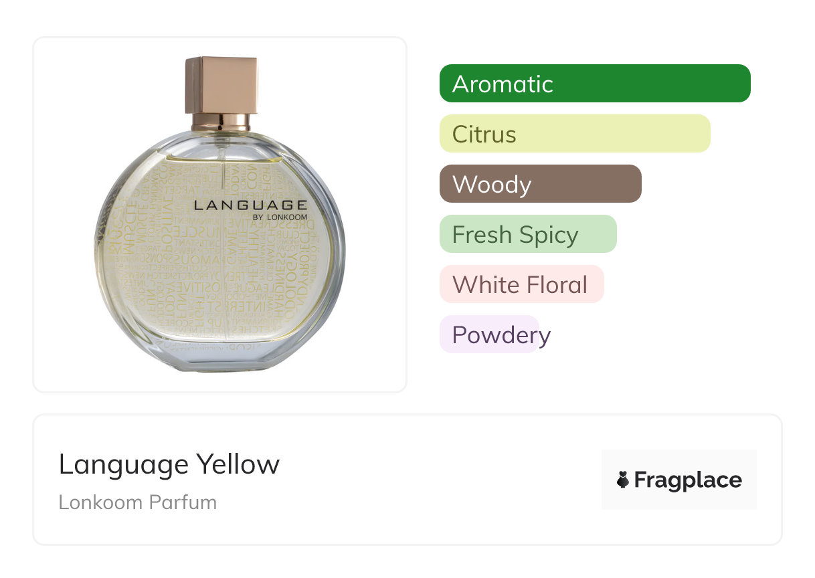The height and width of the screenshot is (578, 815).
Task: Click the Powdery accord bar
Action: click(489, 334)
